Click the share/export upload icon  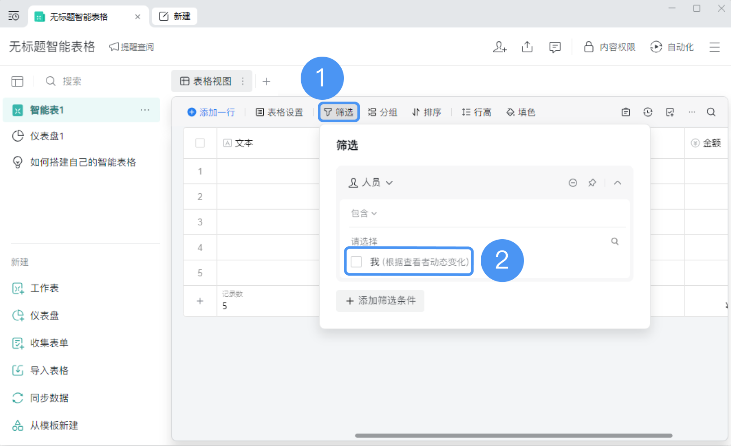click(527, 47)
